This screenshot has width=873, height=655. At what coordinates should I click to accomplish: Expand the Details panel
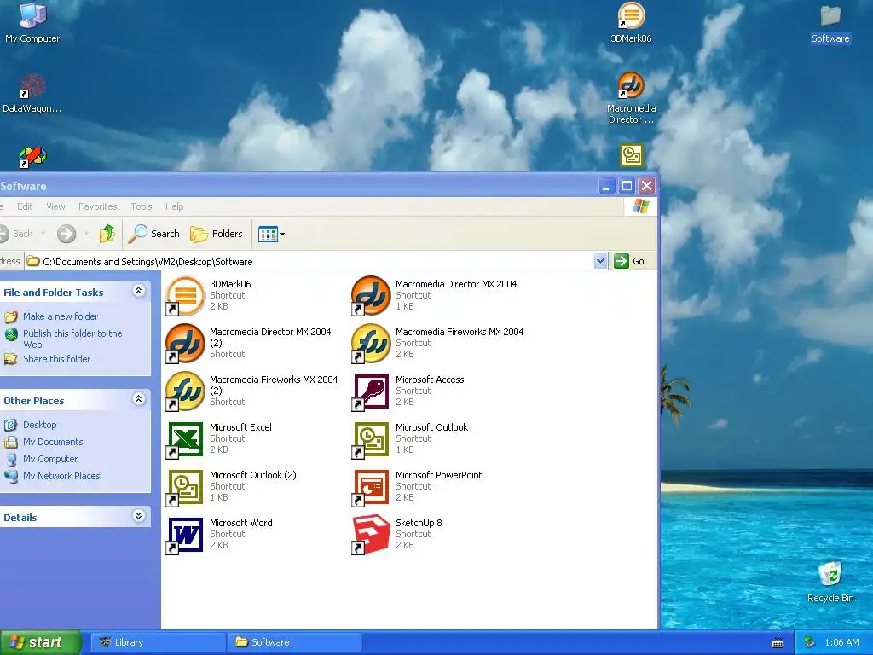point(139,516)
